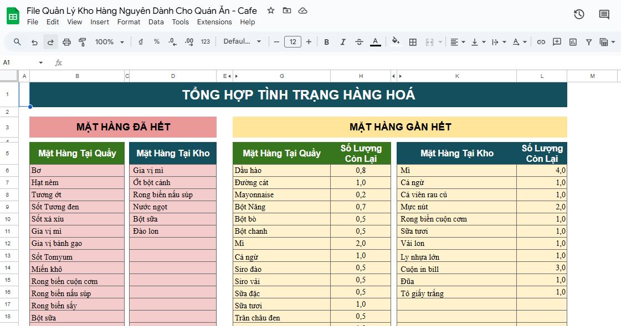Click the print icon in toolbar
The image size is (621, 326).
[66, 42]
